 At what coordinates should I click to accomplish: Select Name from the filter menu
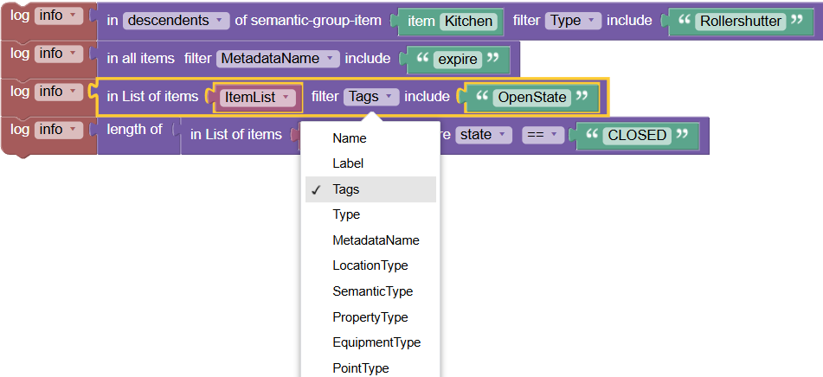350,138
